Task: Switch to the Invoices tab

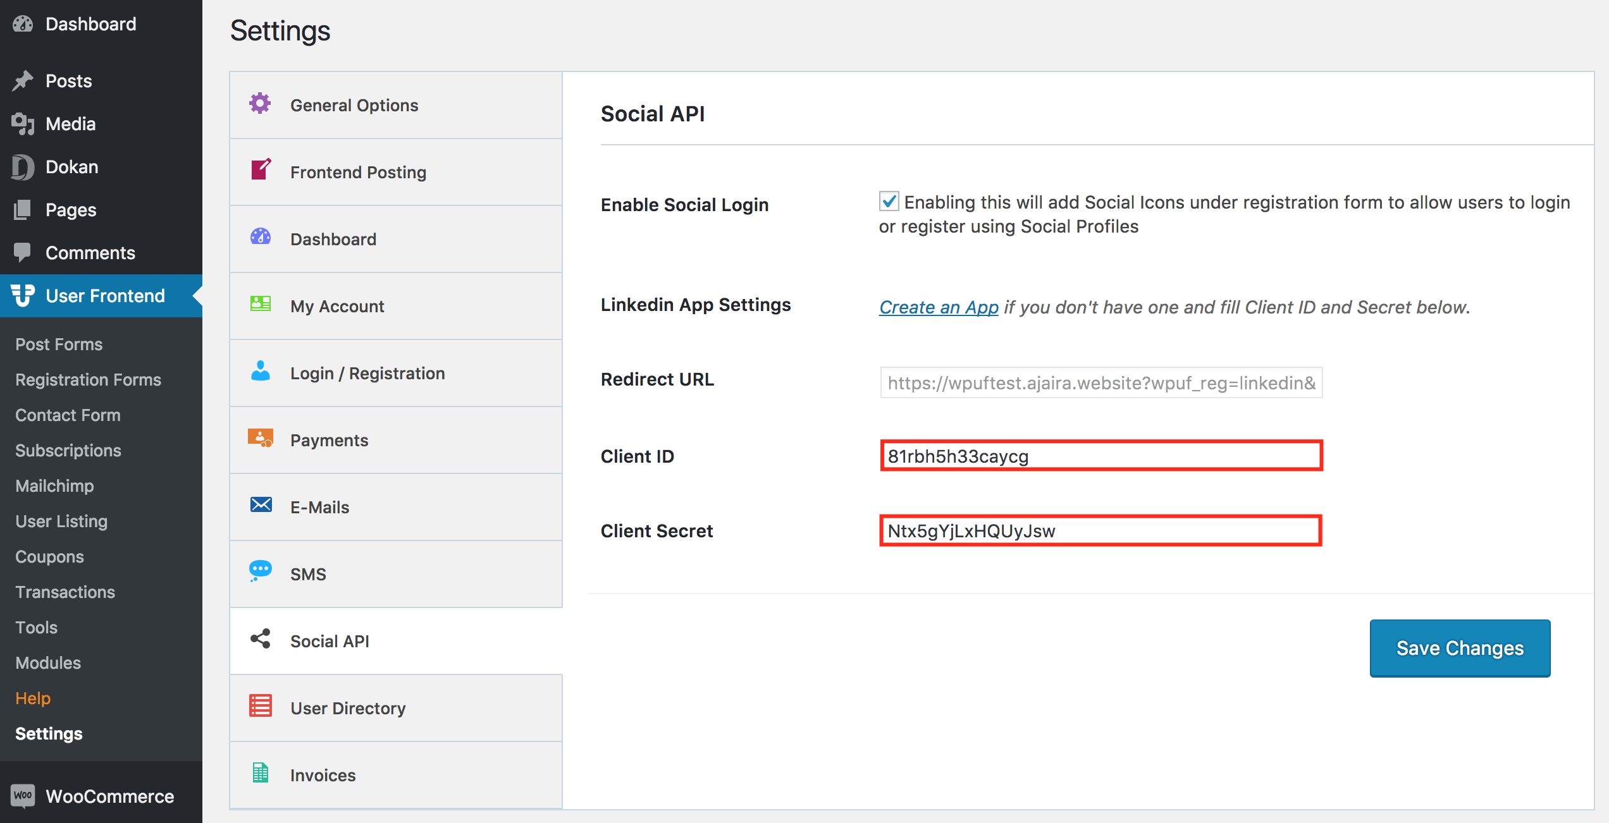Action: tap(396, 775)
